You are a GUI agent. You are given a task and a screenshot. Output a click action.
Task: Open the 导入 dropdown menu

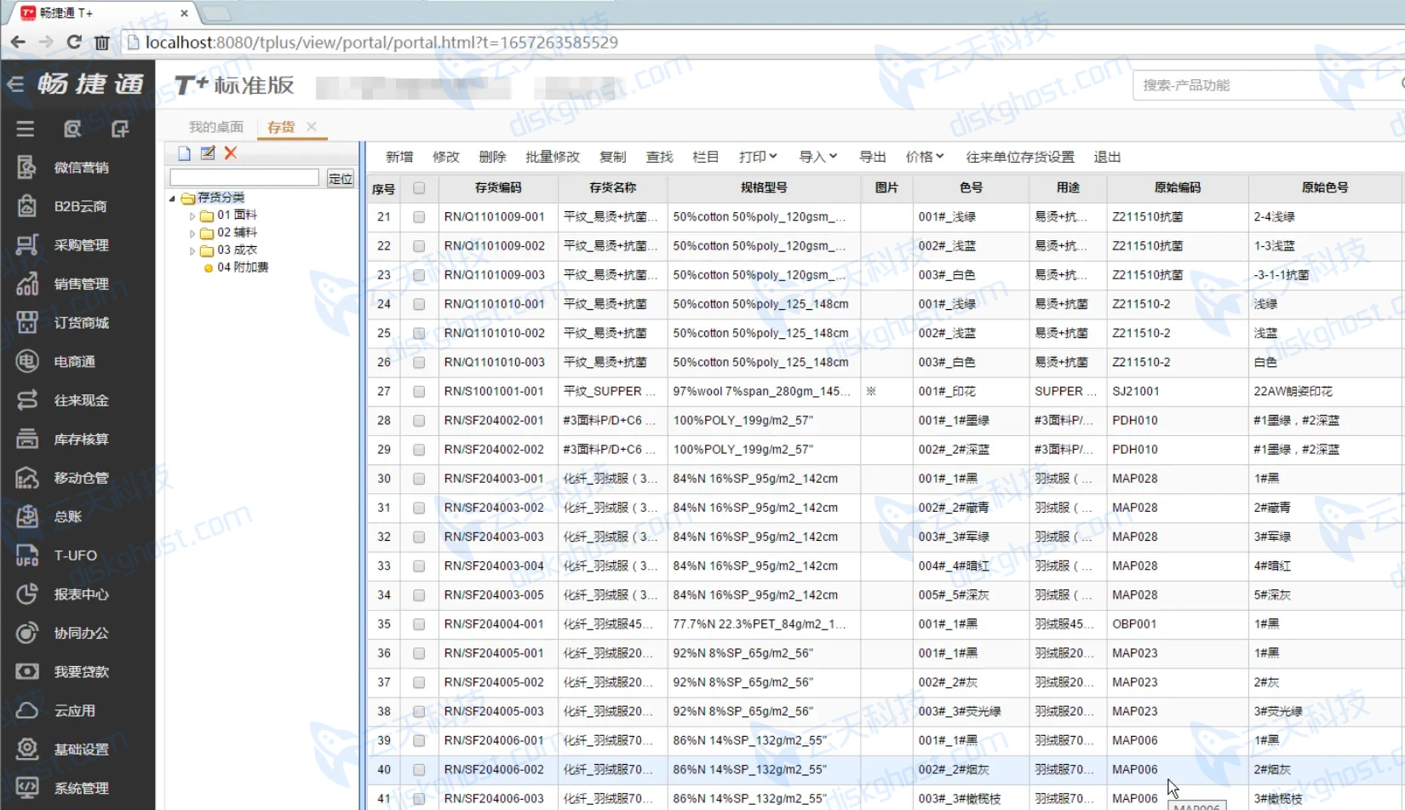click(817, 157)
